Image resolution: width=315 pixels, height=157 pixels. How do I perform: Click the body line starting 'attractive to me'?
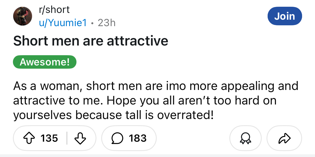coord(145,100)
